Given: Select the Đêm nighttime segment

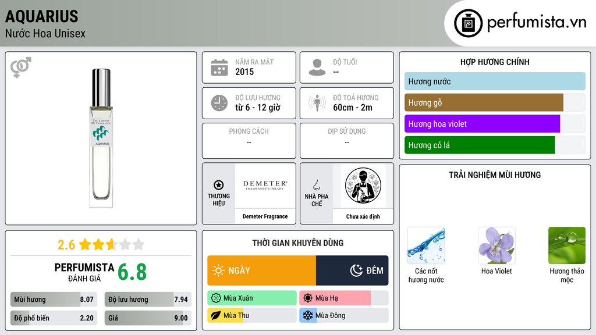Looking at the screenshot, I should (352, 270).
